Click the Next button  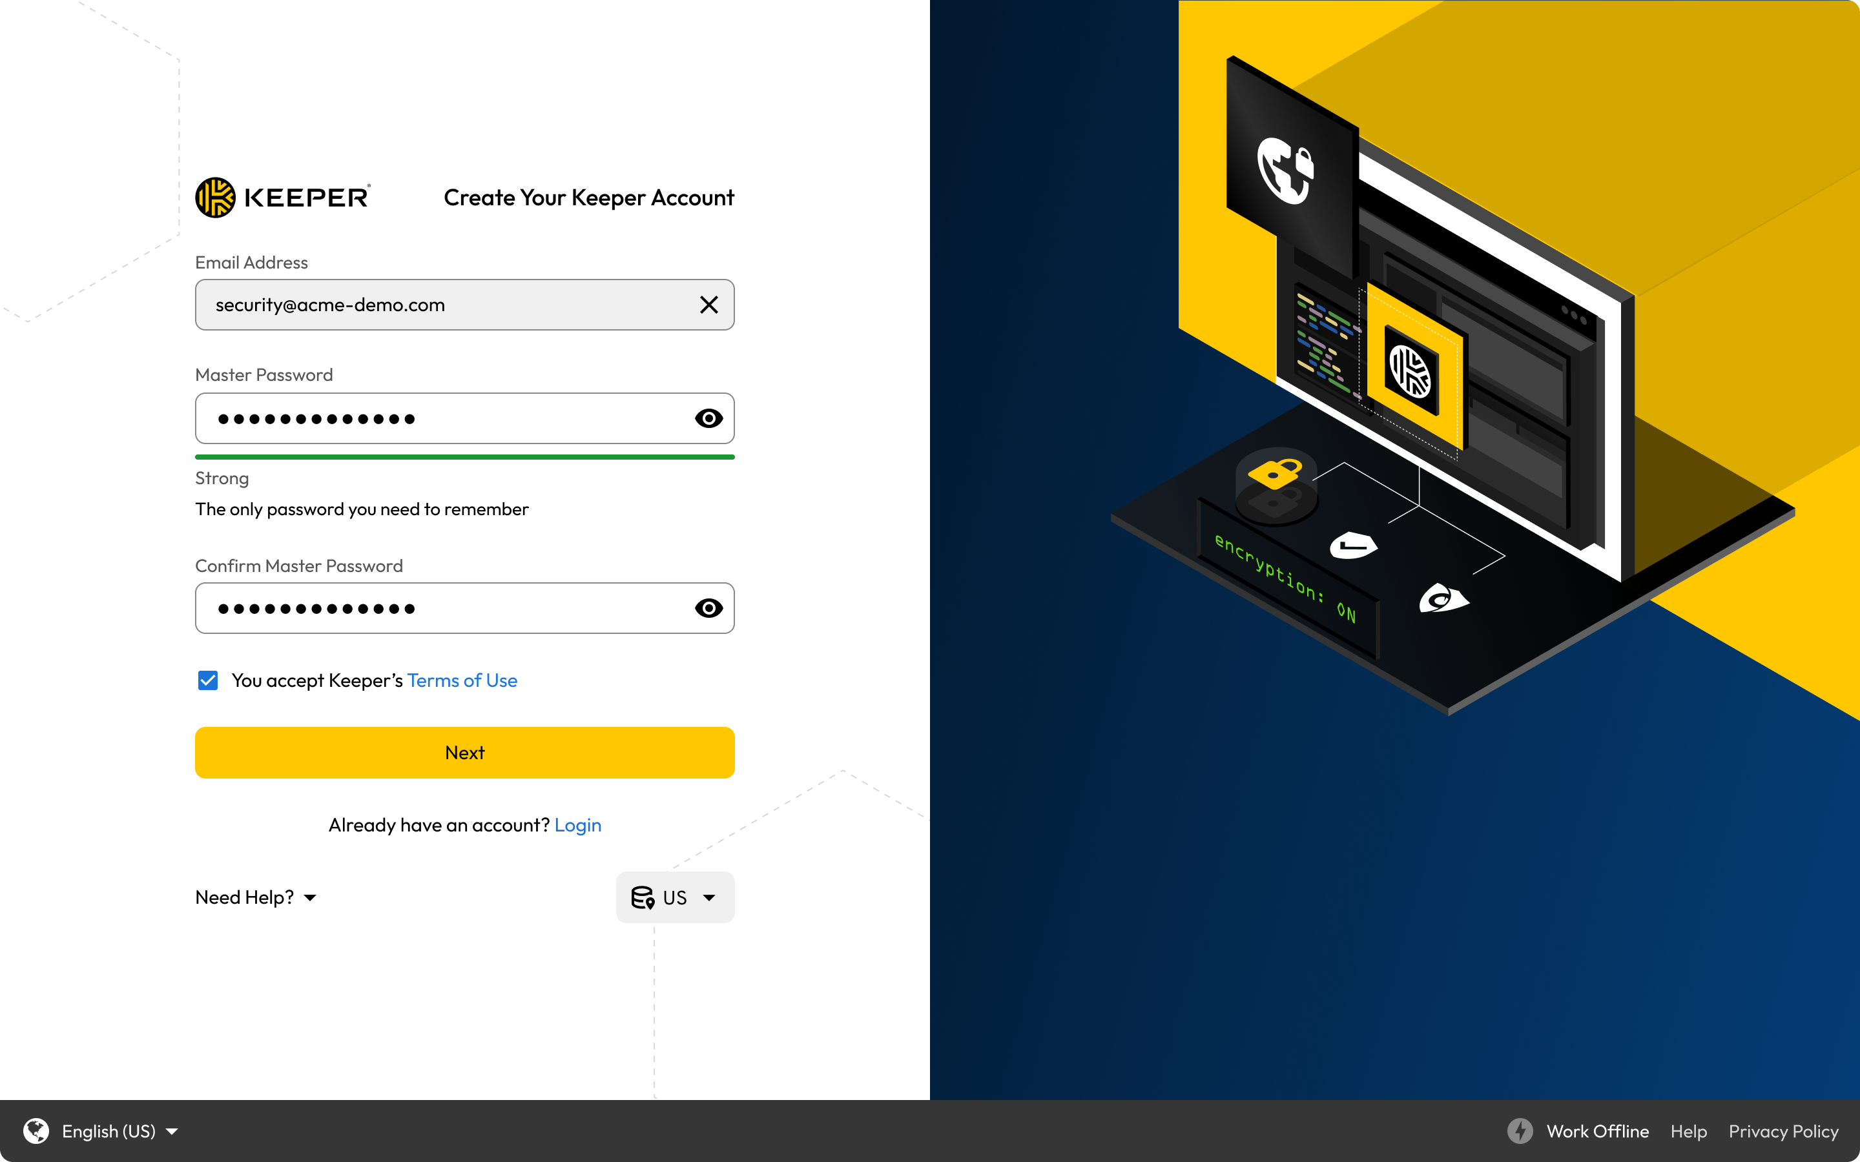click(x=464, y=752)
